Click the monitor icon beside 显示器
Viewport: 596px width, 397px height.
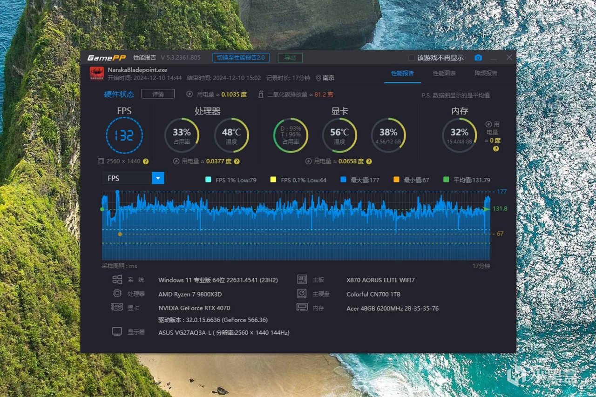(117, 332)
